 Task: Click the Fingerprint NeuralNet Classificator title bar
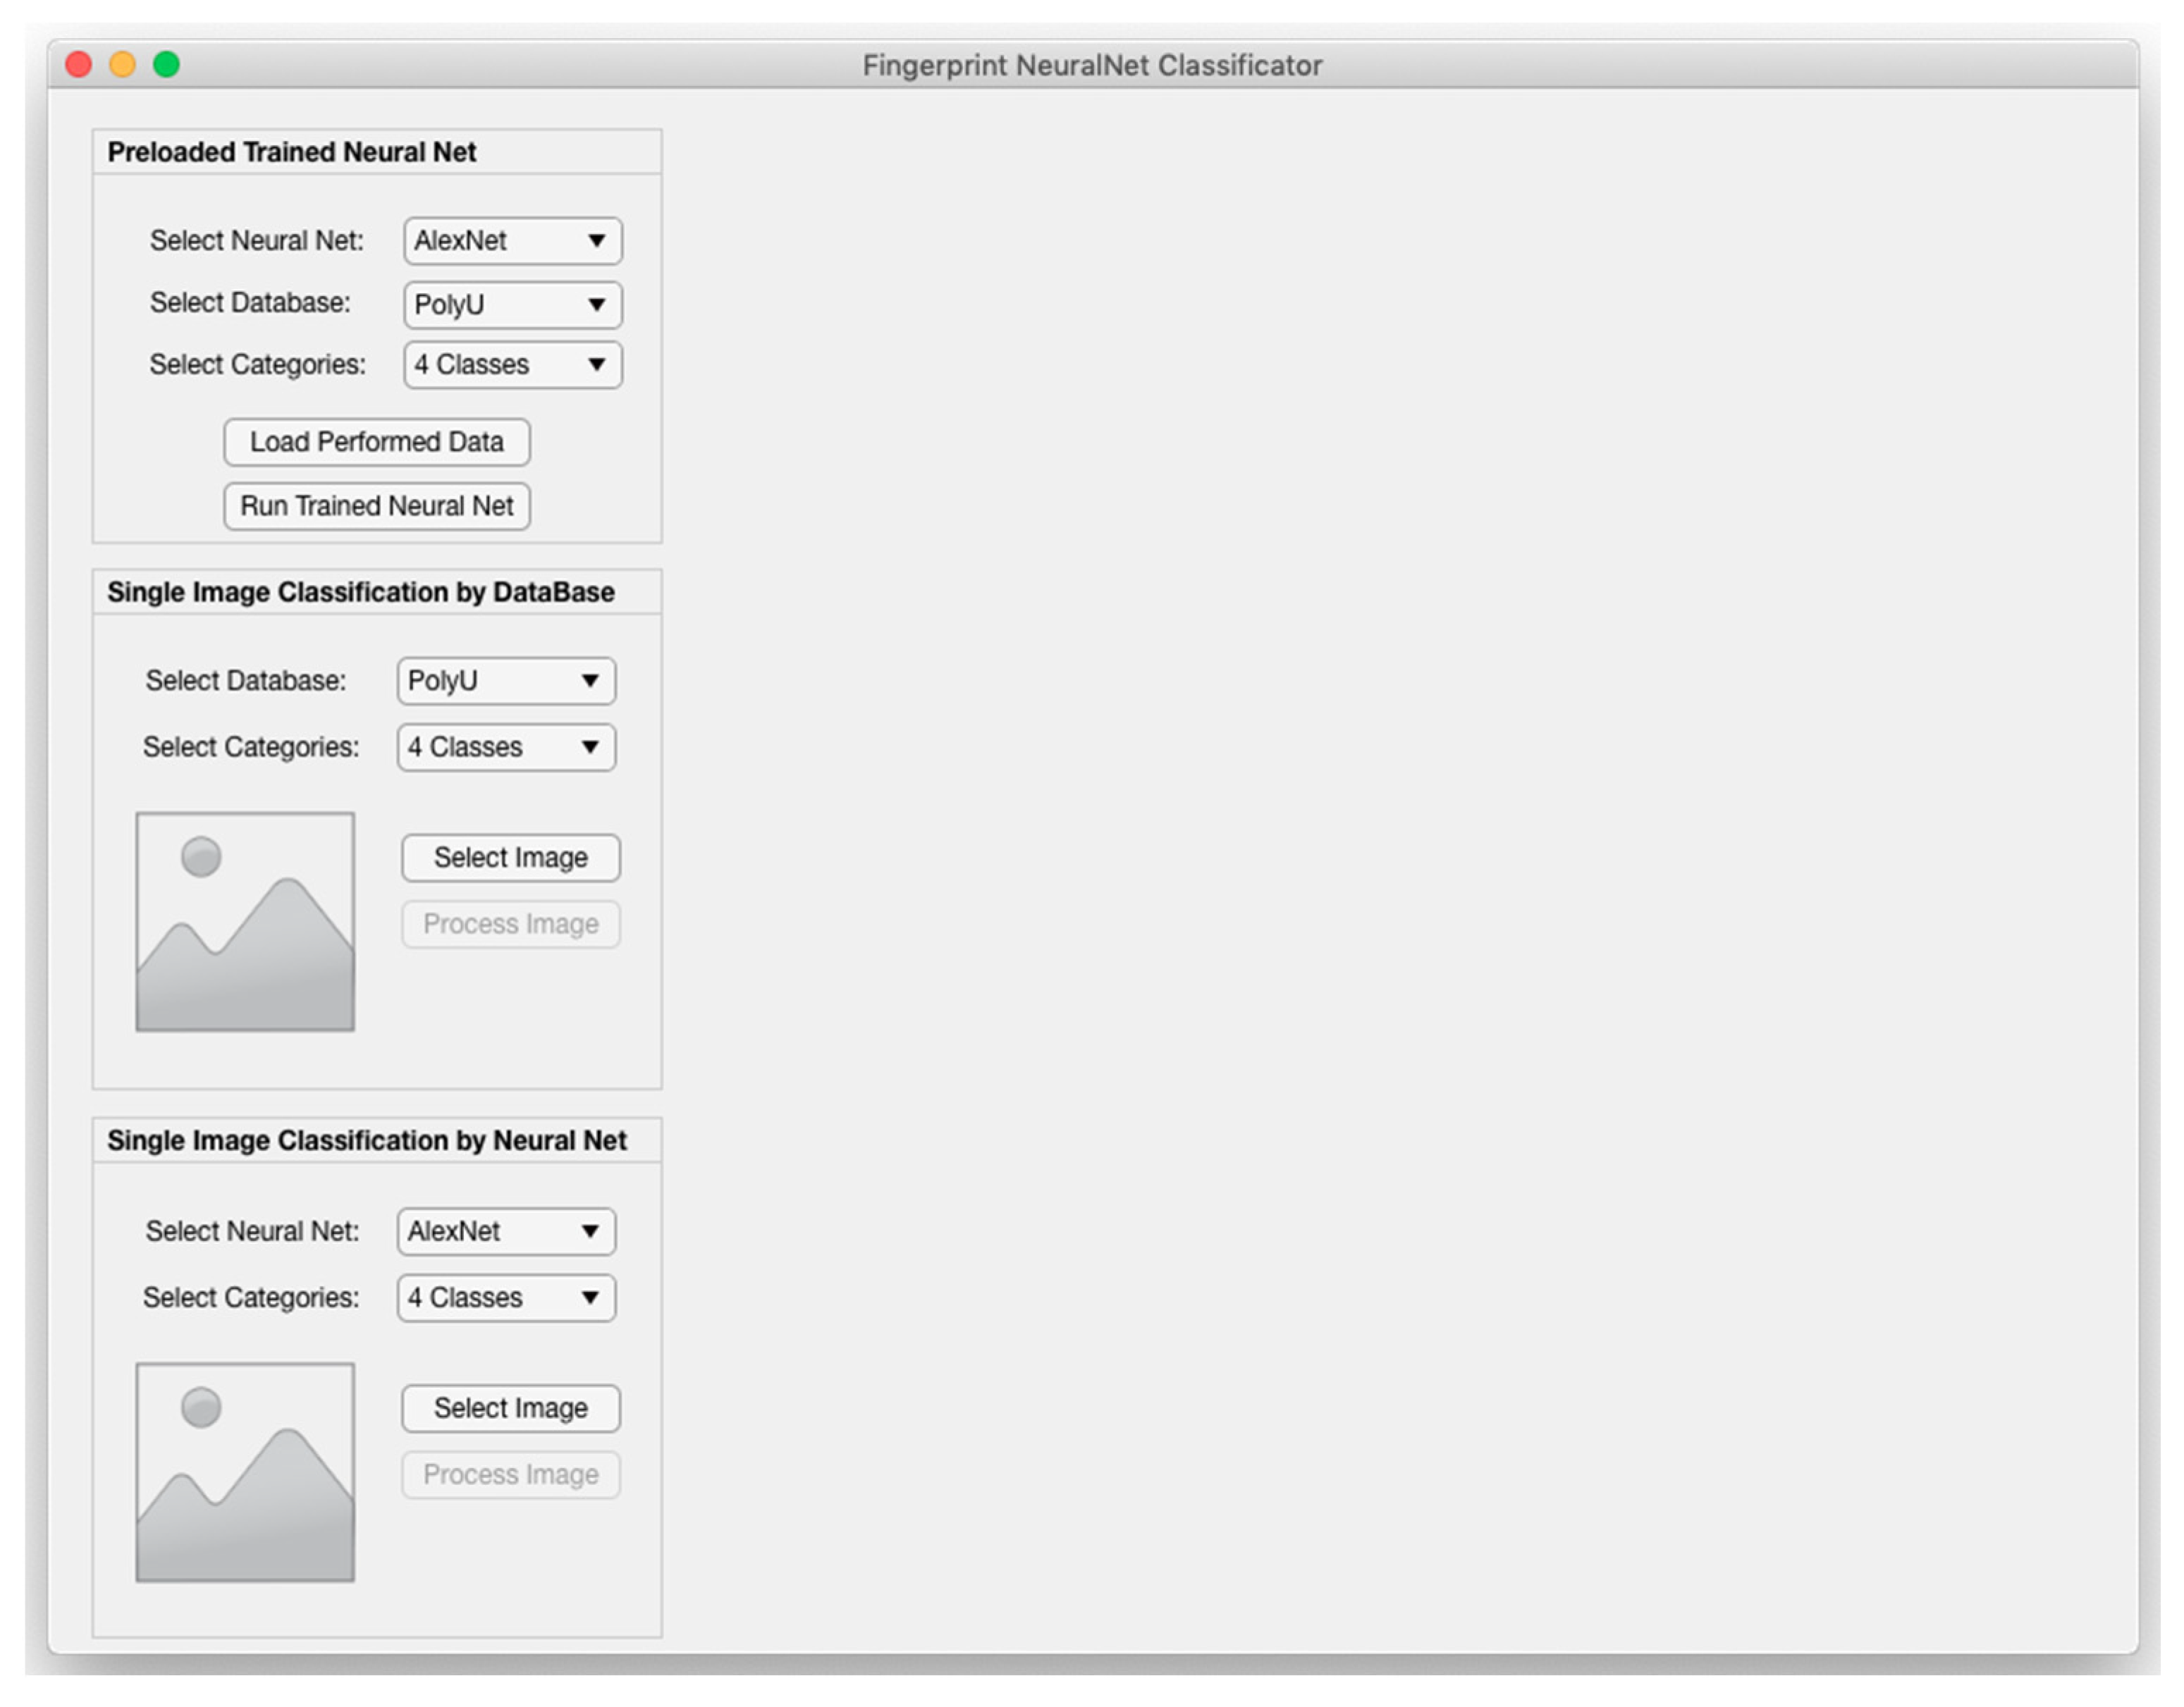point(1092,65)
